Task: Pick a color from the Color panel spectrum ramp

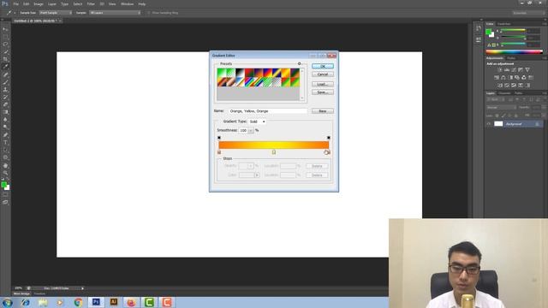Action: (x=514, y=52)
